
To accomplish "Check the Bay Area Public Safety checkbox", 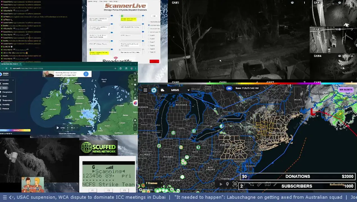I will click(x=120, y=50).
